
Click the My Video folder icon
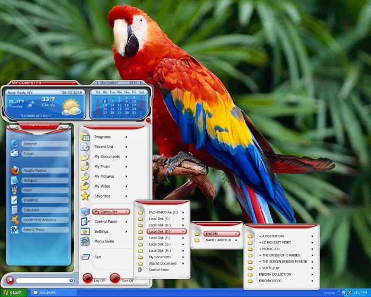pos(85,186)
